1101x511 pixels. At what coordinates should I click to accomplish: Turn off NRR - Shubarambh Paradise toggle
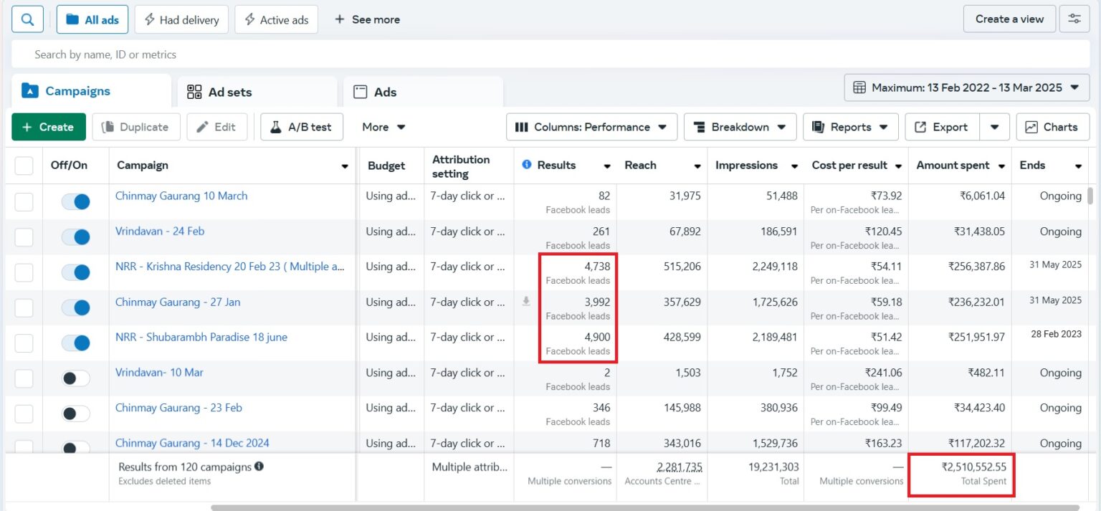point(75,343)
